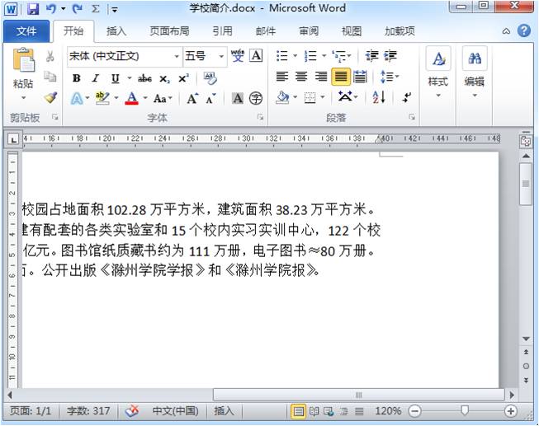The width and height of the screenshot is (539, 426).
Task: Select justify alignment button
Action: click(x=341, y=76)
